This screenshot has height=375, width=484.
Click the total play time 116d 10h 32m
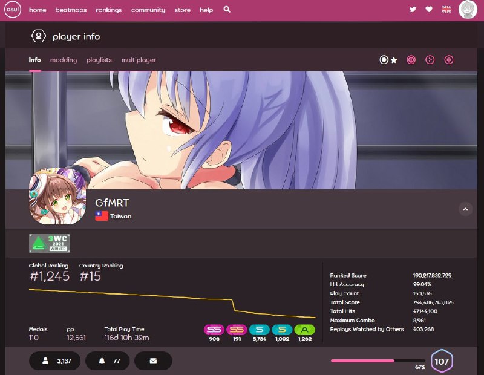[x=126, y=337]
